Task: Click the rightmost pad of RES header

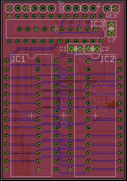Action: [x=116, y=8]
